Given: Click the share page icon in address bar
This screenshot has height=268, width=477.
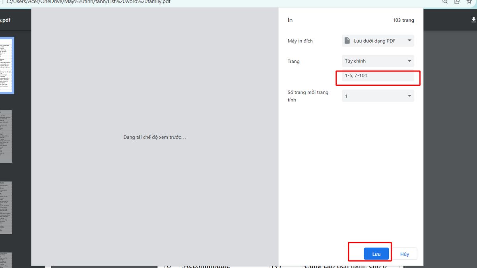Looking at the screenshot, I should (x=457, y=2).
